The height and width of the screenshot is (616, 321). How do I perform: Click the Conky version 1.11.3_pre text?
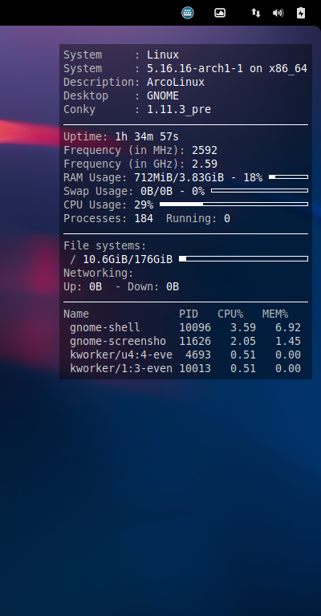coord(179,110)
